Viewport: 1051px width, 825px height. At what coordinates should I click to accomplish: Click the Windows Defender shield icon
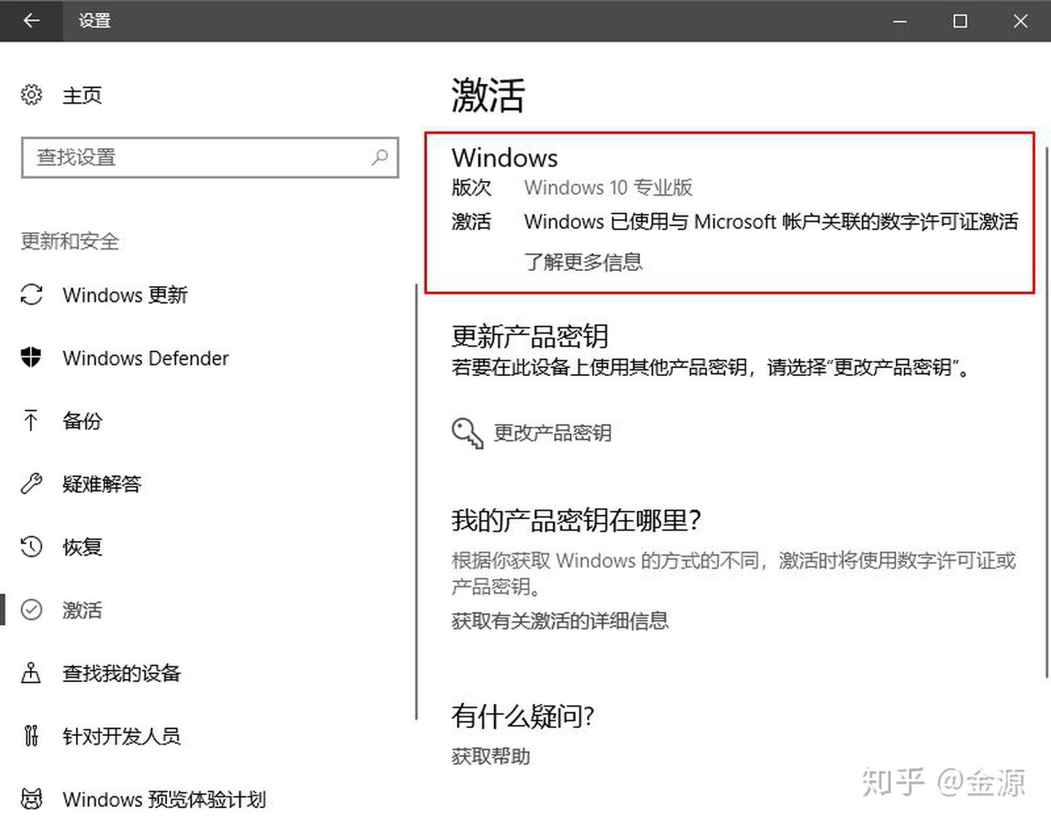(31, 358)
